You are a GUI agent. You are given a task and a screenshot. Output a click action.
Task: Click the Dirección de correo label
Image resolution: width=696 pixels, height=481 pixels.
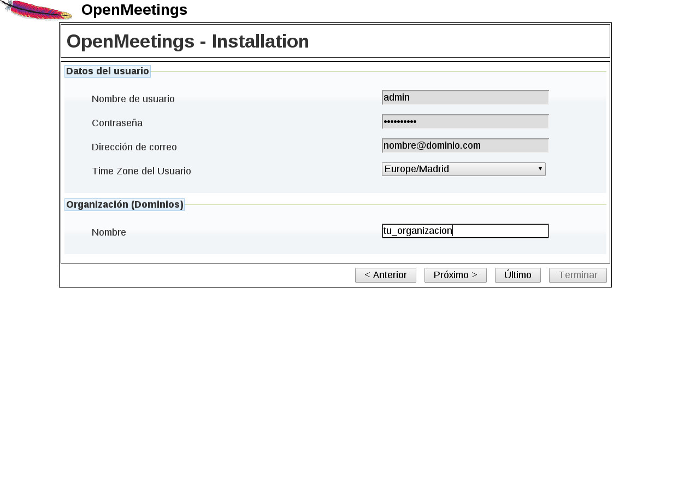pos(134,147)
